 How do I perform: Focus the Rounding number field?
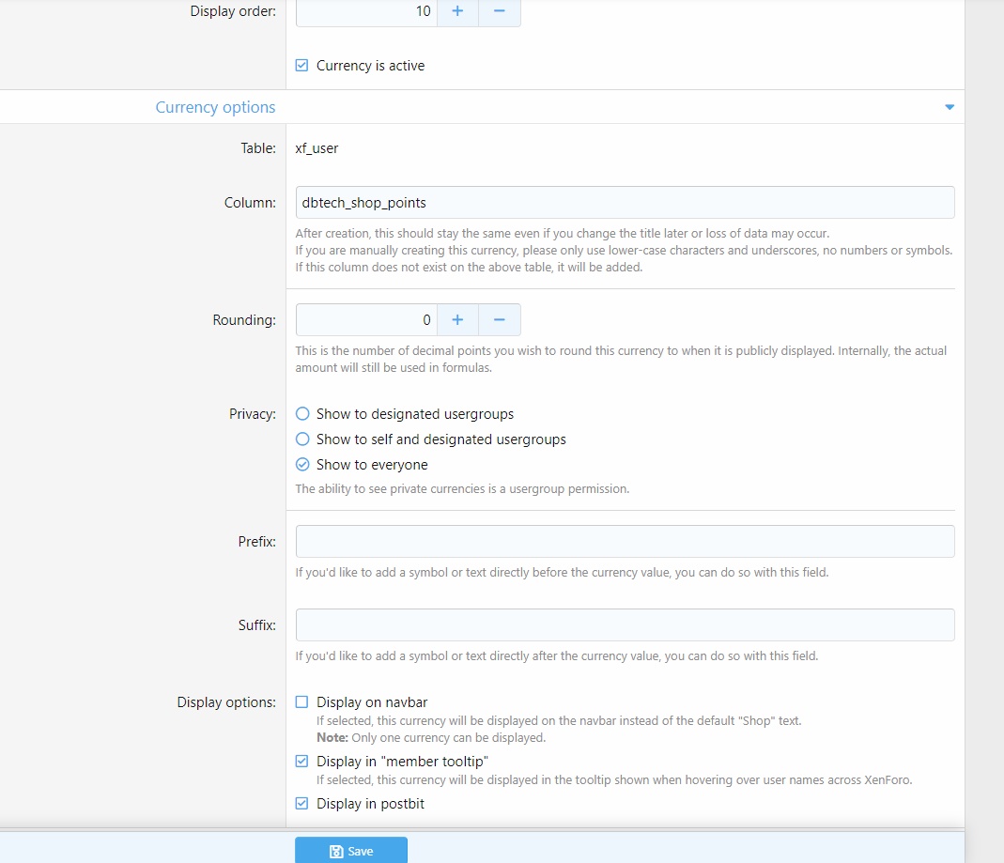pyautogui.click(x=366, y=320)
